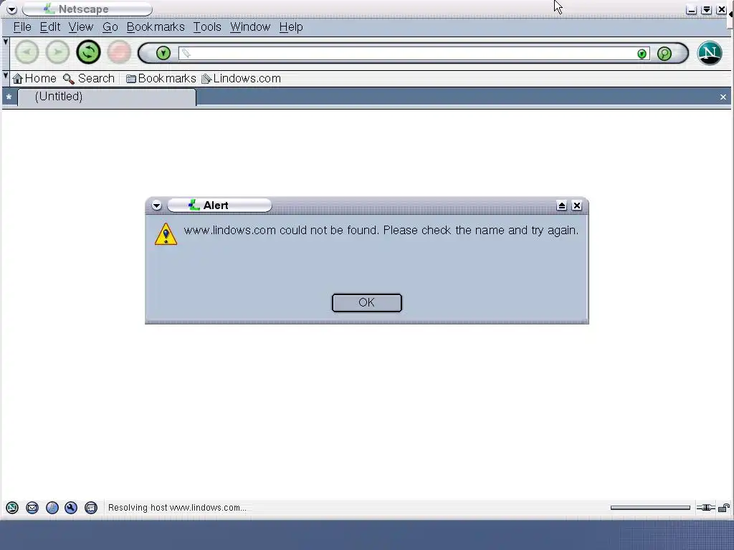Open the Alert dialog window menu arrow

point(156,206)
